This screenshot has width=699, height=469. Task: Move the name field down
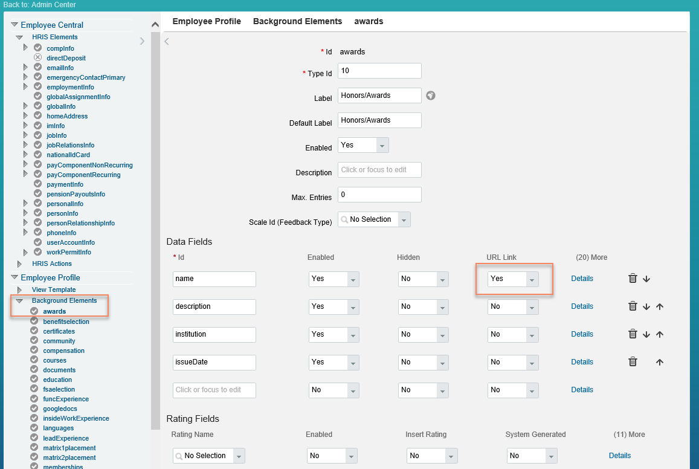coord(646,279)
